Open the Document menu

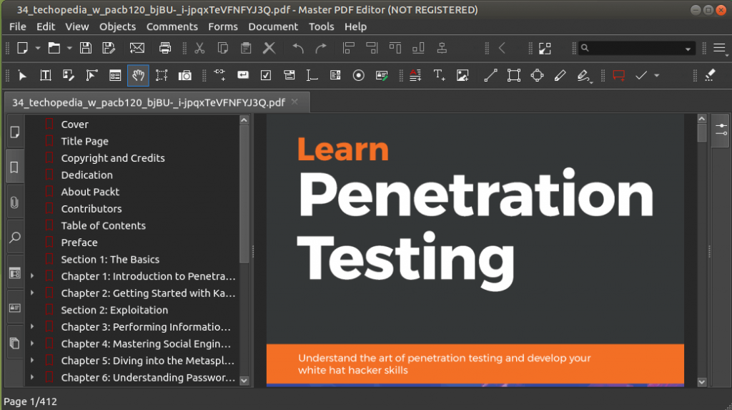click(x=273, y=26)
